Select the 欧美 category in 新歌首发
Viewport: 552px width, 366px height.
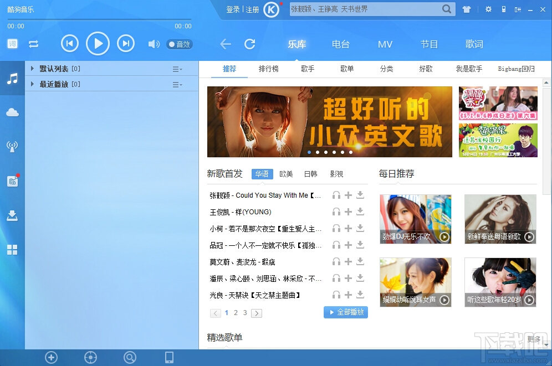[286, 173]
